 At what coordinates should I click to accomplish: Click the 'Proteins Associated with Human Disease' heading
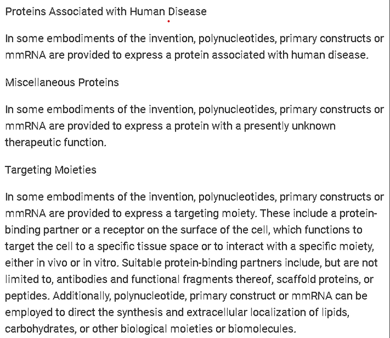pos(106,11)
